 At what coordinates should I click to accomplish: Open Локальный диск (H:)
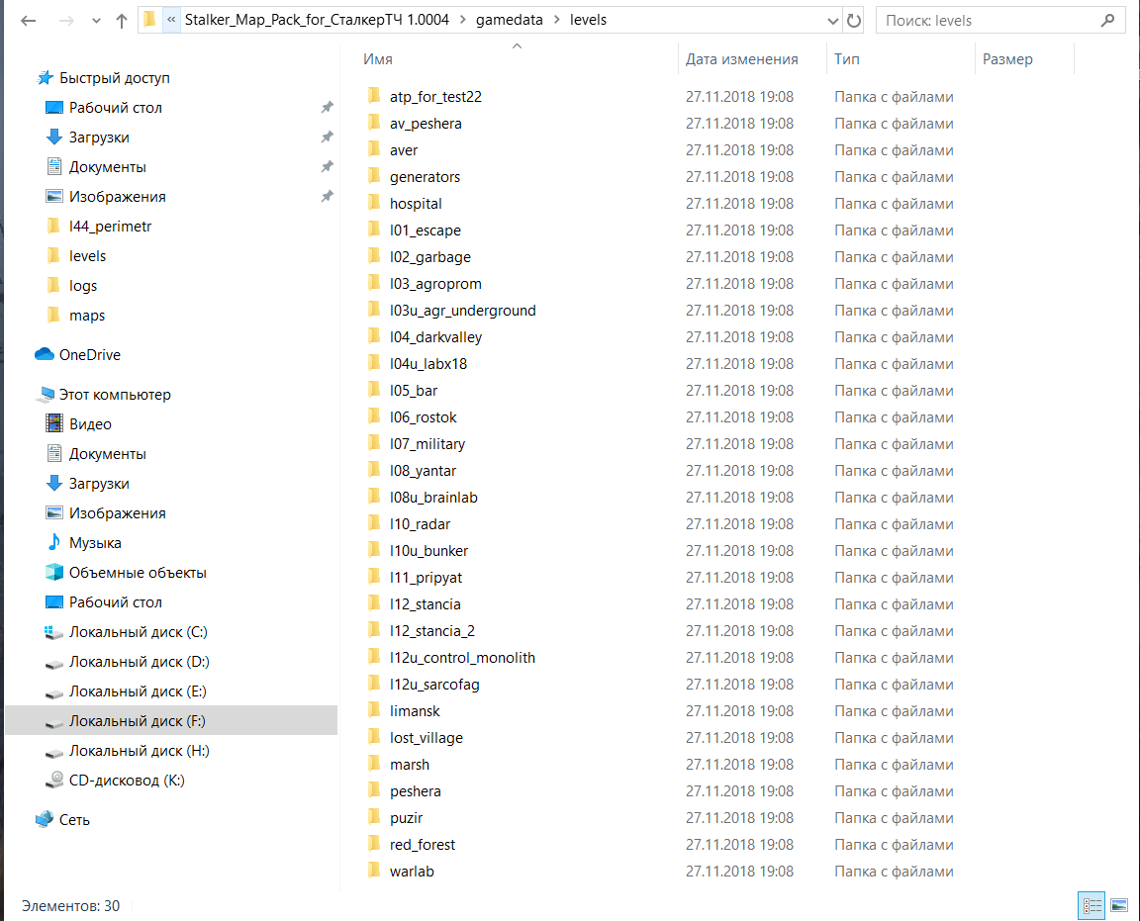139,751
